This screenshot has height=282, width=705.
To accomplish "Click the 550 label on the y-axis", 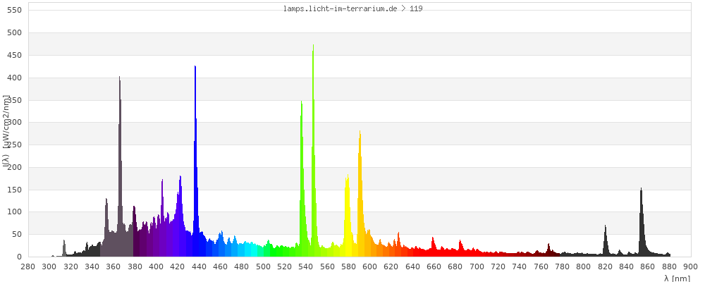I will tap(15, 11).
